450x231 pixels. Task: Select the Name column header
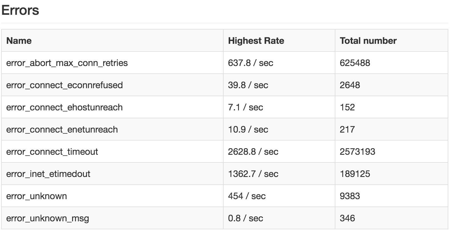coord(19,41)
